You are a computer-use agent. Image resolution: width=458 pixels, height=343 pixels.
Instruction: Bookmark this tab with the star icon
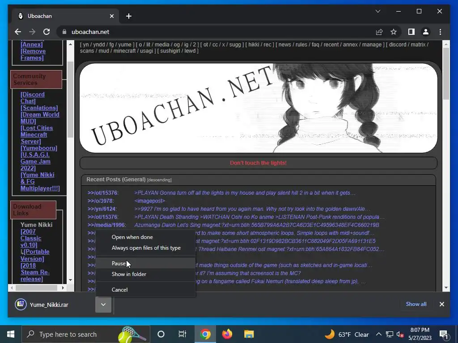coord(394,32)
